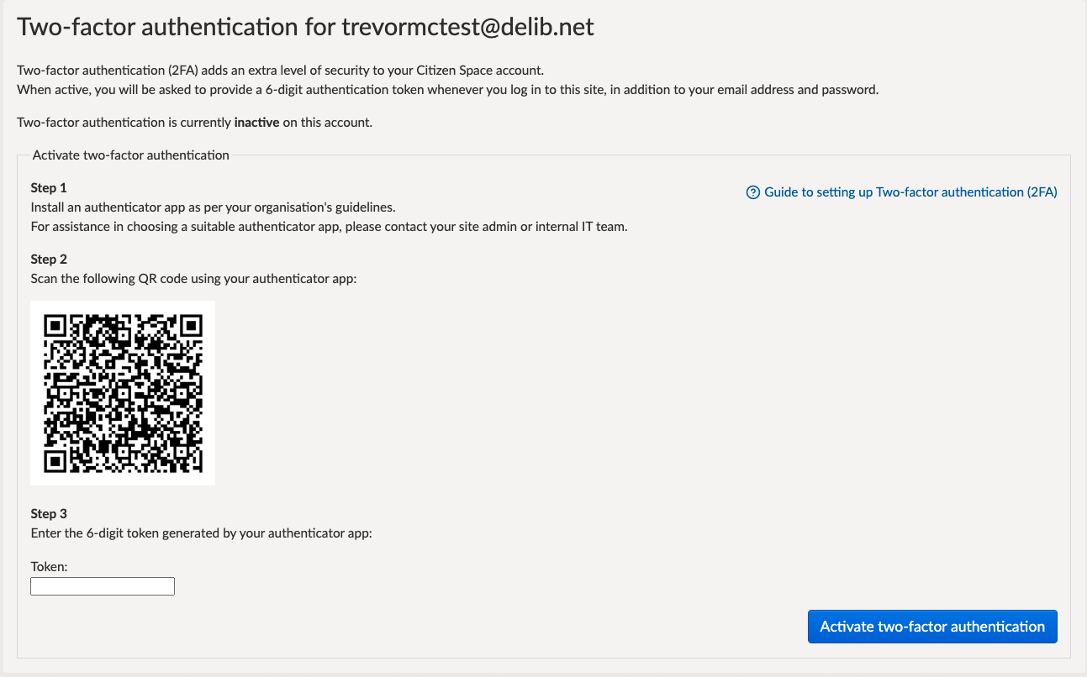
Task: Click the "Token:" field label
Action: point(49,567)
